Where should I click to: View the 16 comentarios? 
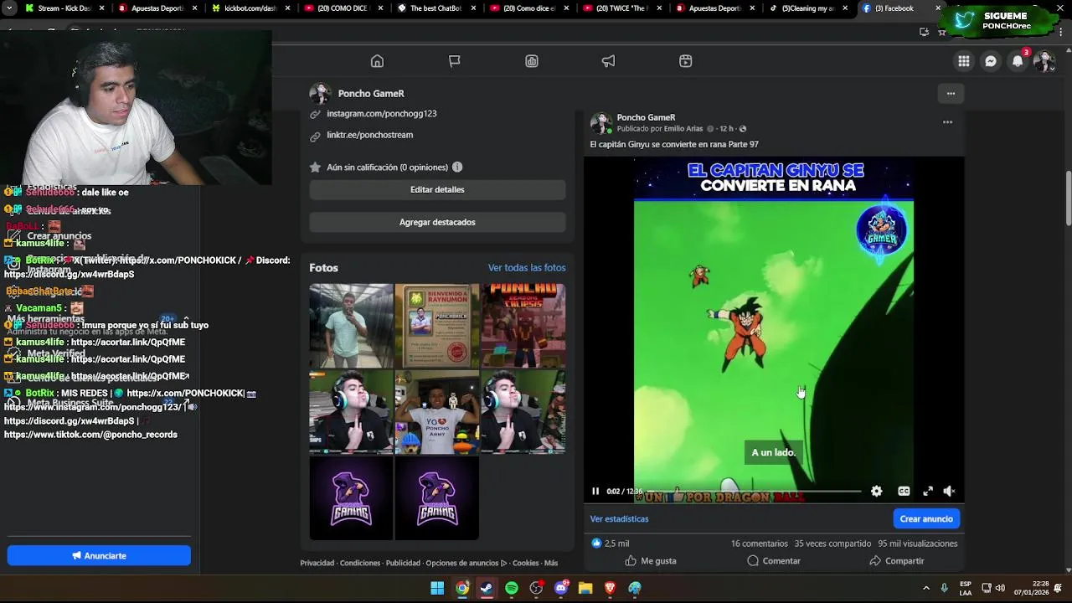[760, 544]
